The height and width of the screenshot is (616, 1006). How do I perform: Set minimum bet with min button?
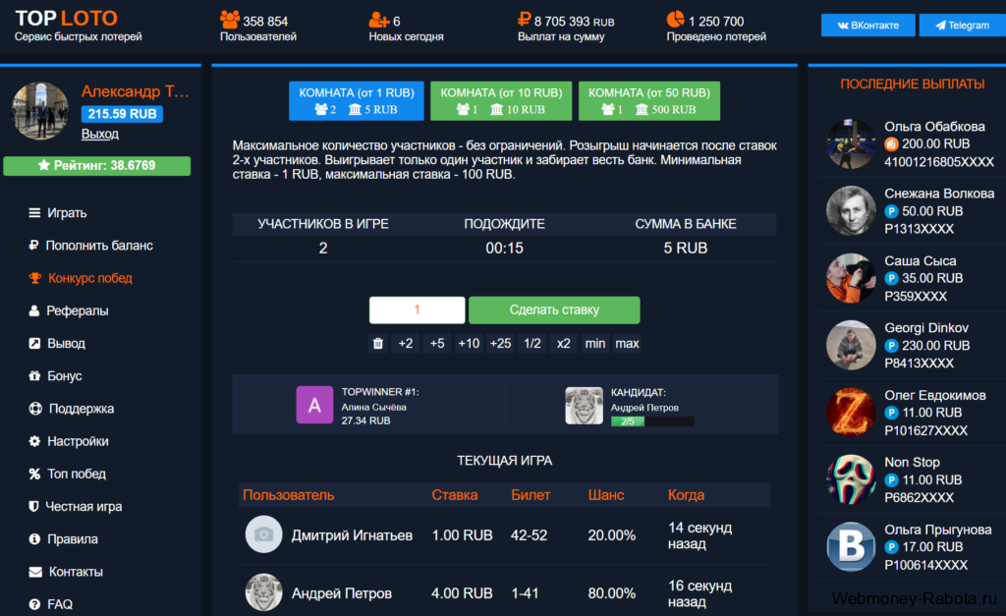(594, 343)
